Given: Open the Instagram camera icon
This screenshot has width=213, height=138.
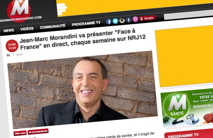Looking at the screenshot, I should click(x=122, y=21).
